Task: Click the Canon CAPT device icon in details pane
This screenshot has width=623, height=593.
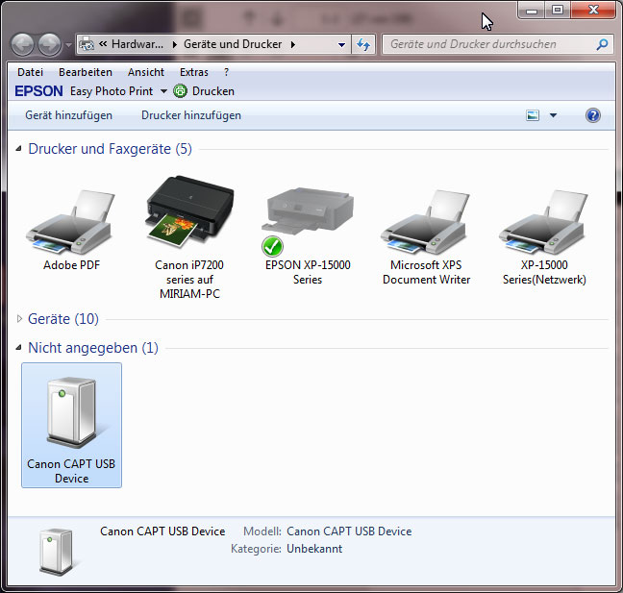Action: (58, 552)
